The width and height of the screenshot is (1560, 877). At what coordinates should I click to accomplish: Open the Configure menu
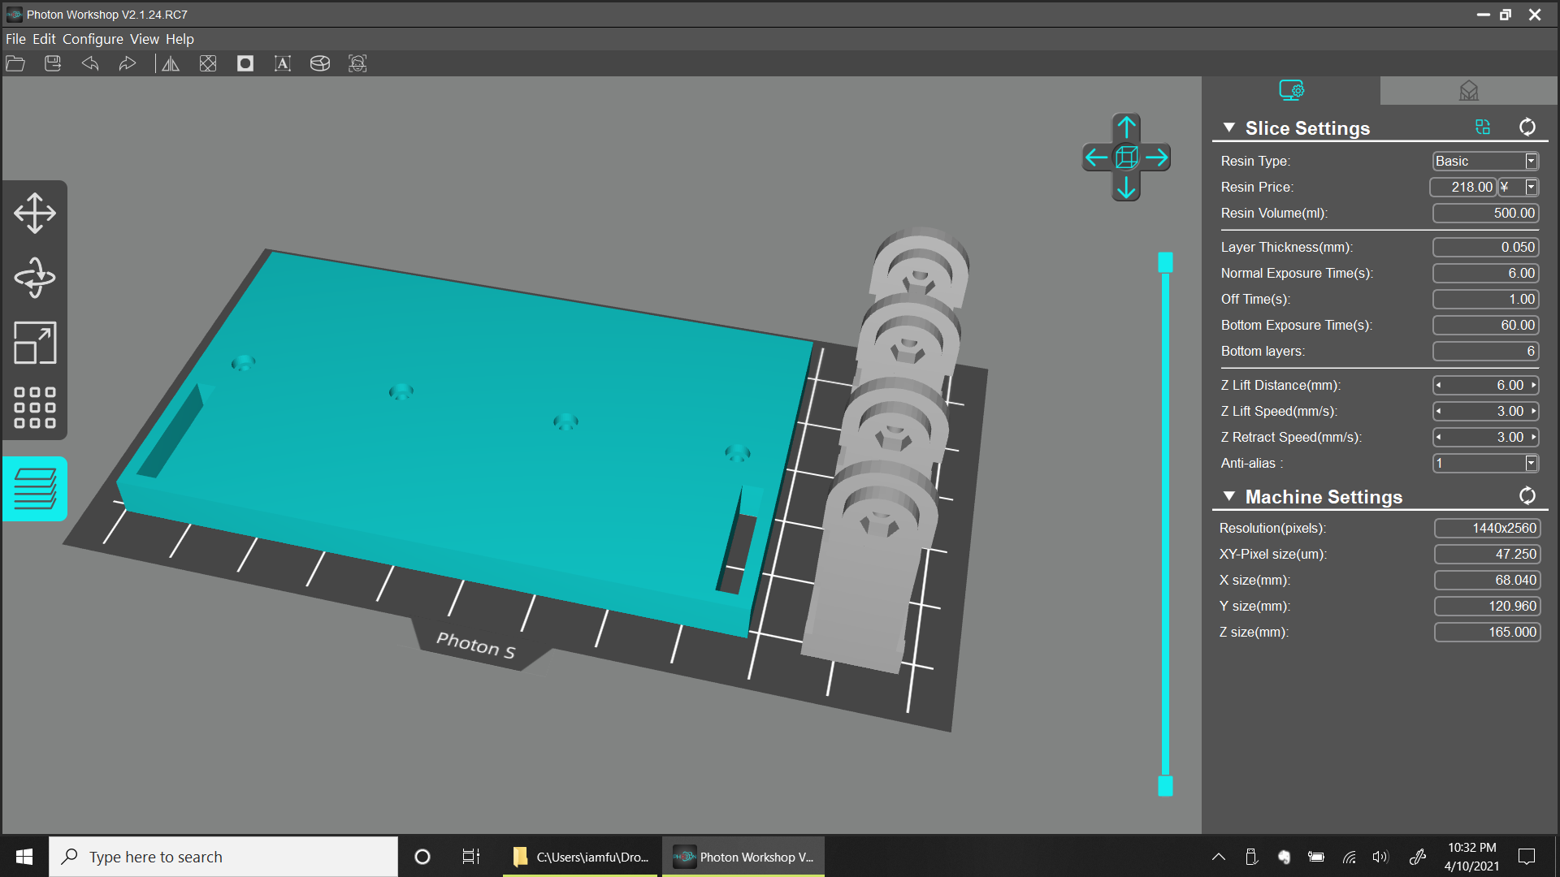pyautogui.click(x=93, y=39)
